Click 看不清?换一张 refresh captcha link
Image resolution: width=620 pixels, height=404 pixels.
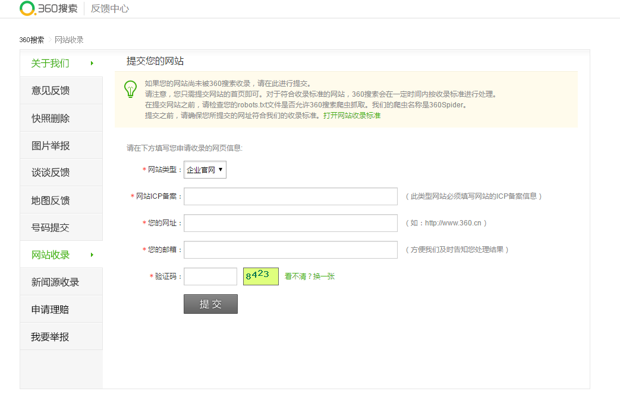click(310, 276)
